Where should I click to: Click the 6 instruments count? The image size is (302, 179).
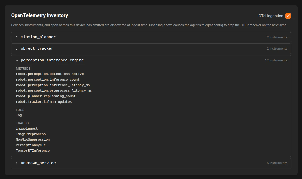tap(277, 163)
